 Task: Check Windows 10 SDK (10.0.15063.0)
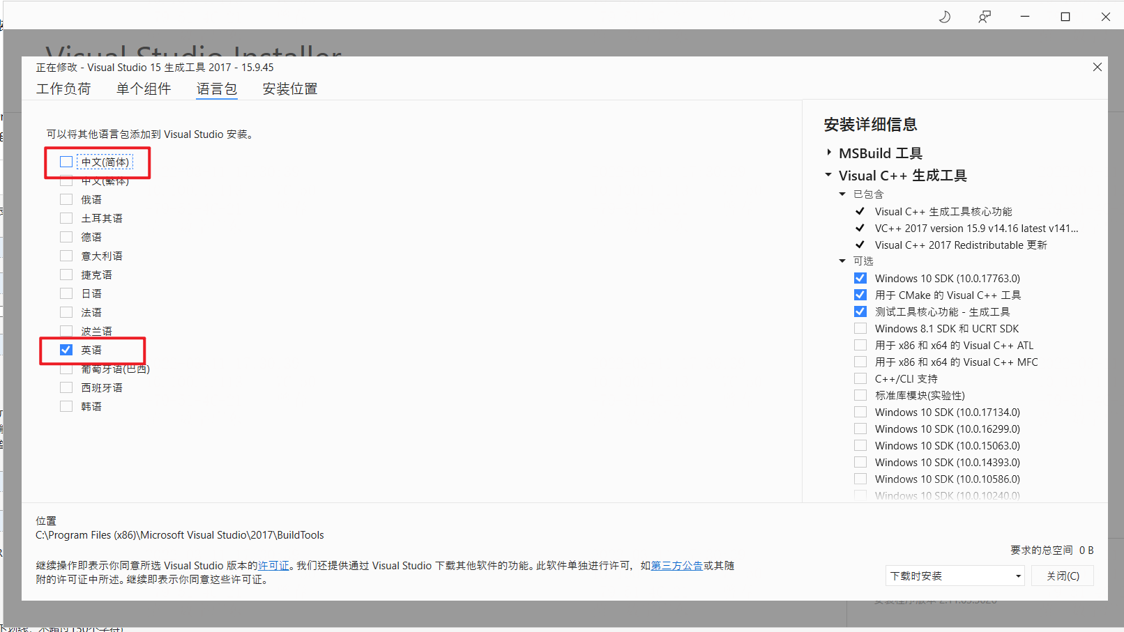pos(860,445)
